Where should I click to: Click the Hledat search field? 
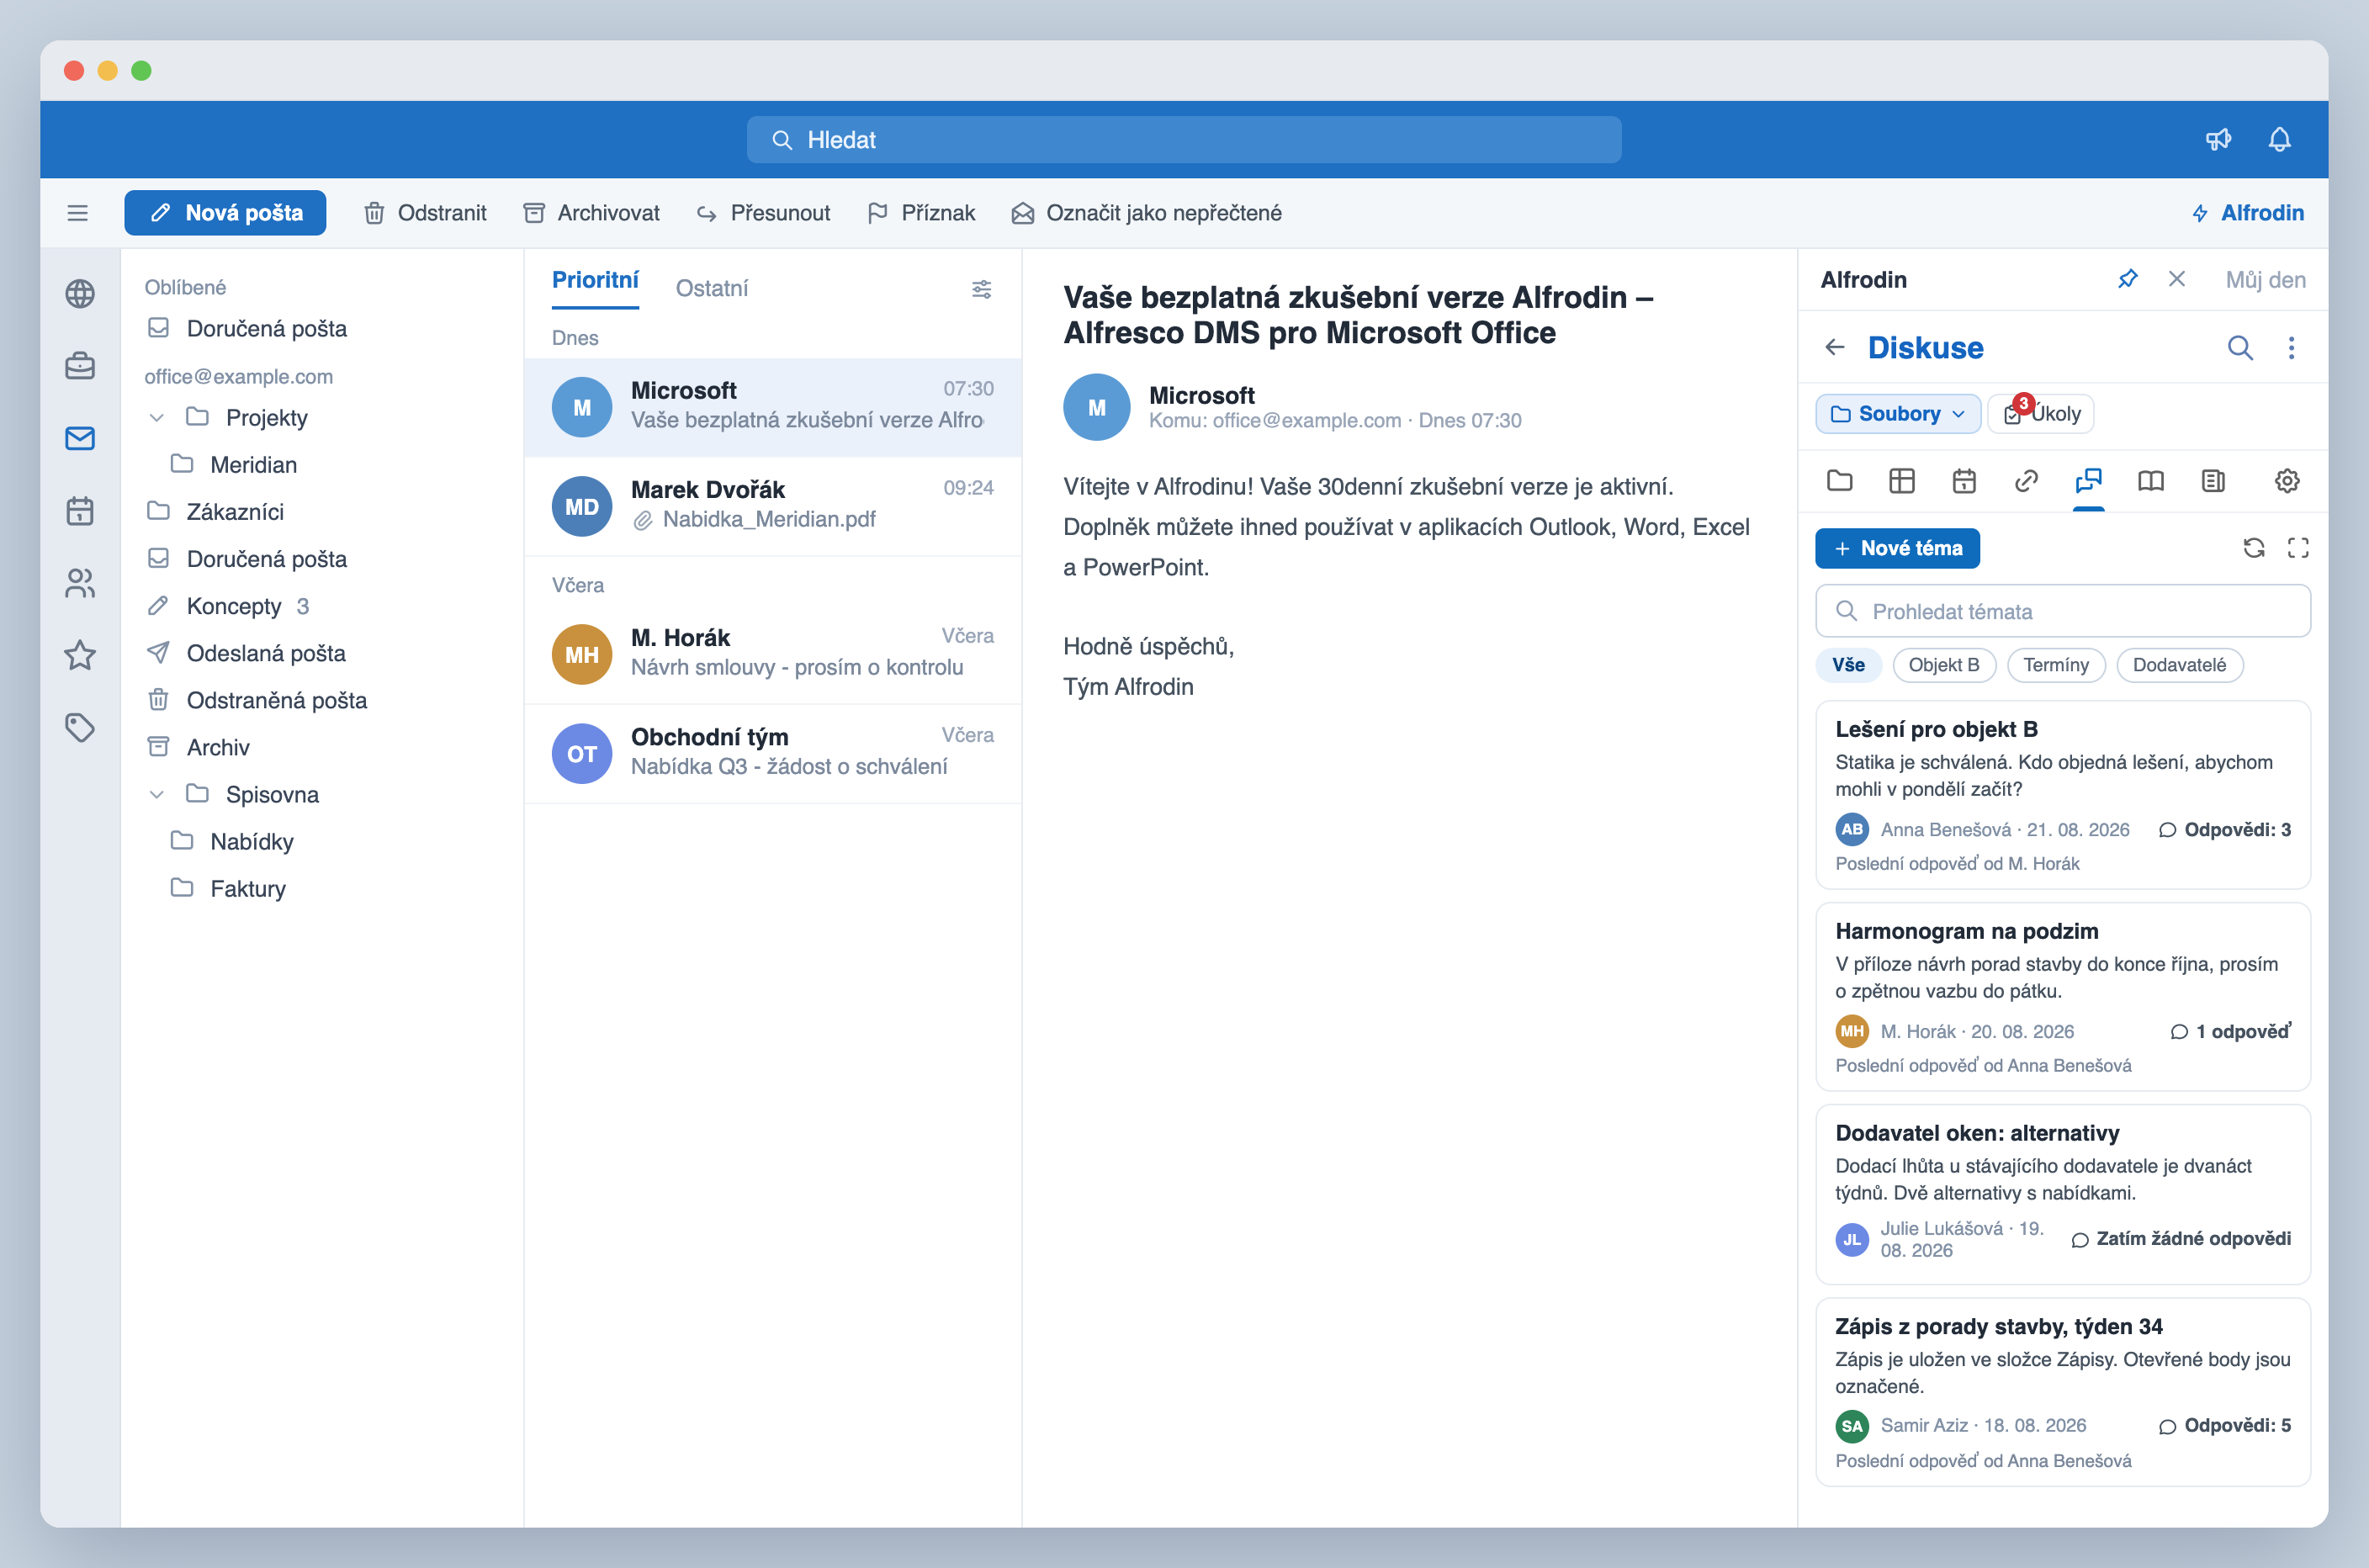(1183, 140)
